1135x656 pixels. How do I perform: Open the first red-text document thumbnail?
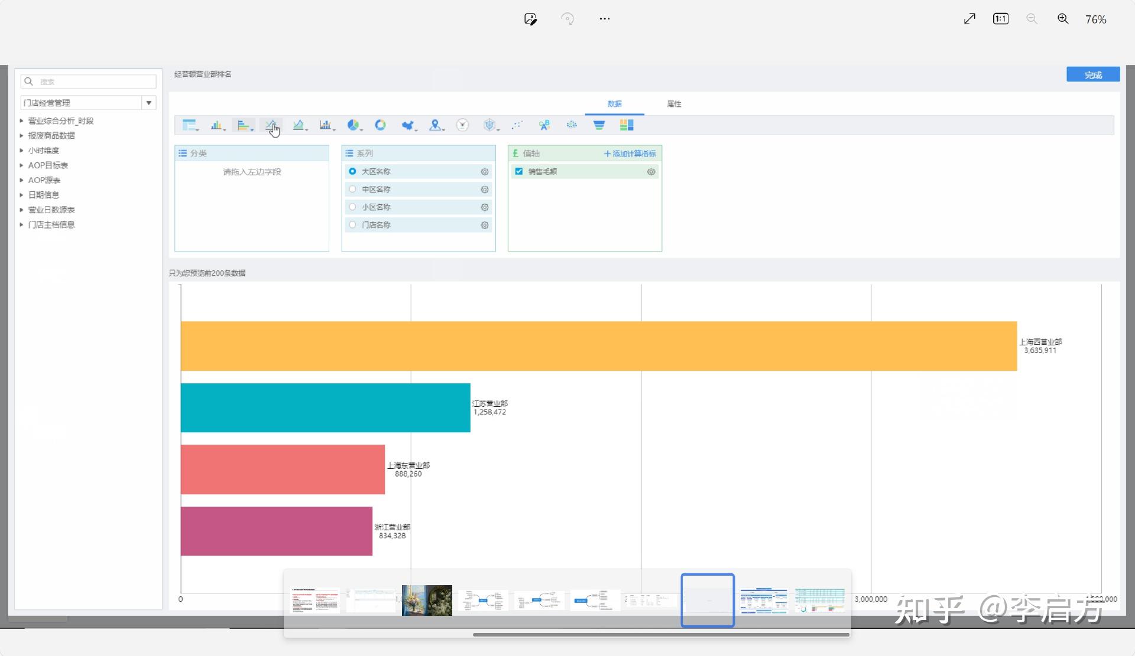[315, 600]
